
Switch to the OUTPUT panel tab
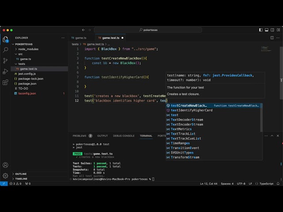[103, 136]
